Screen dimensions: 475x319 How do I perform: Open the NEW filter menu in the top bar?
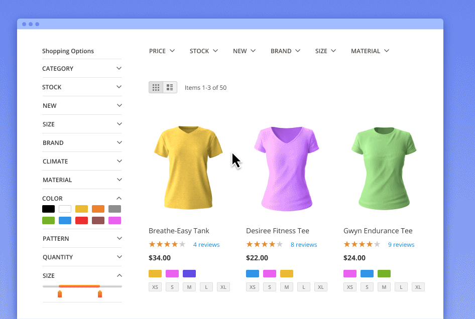coord(244,51)
